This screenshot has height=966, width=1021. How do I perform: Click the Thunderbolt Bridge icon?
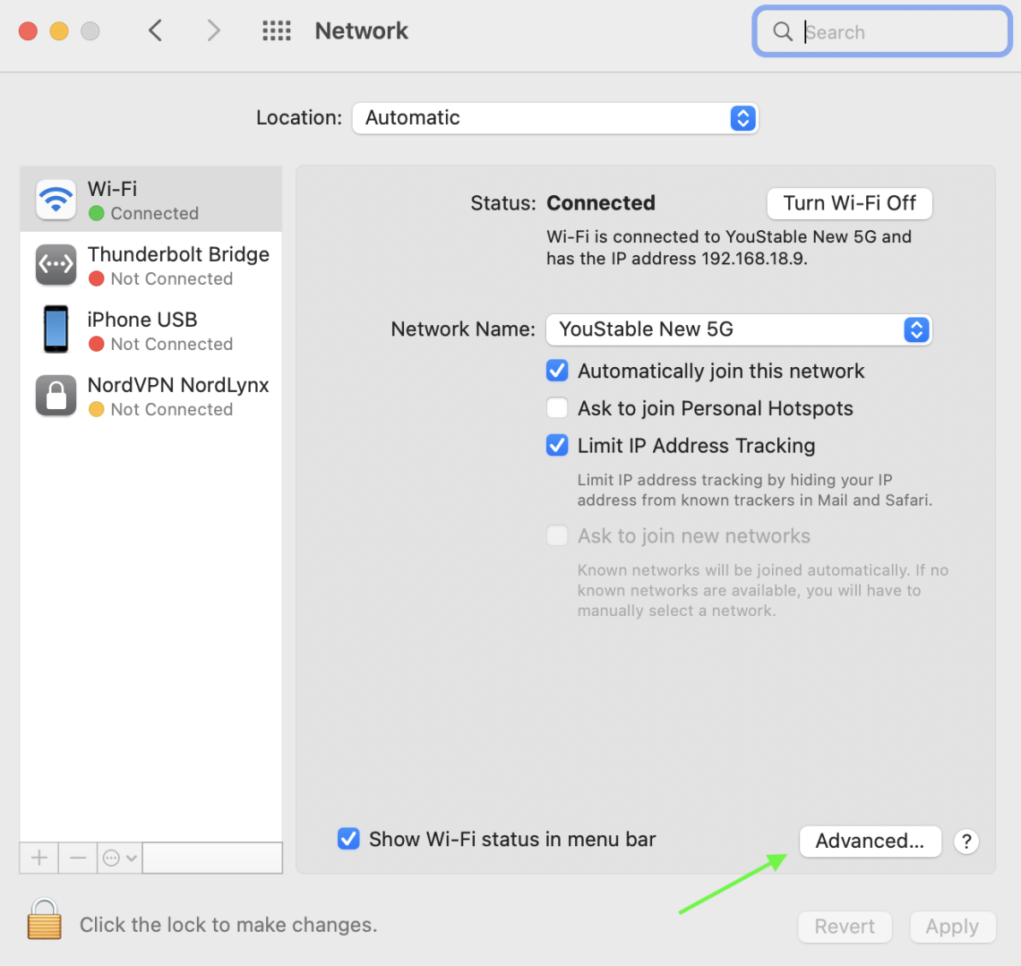click(56, 265)
